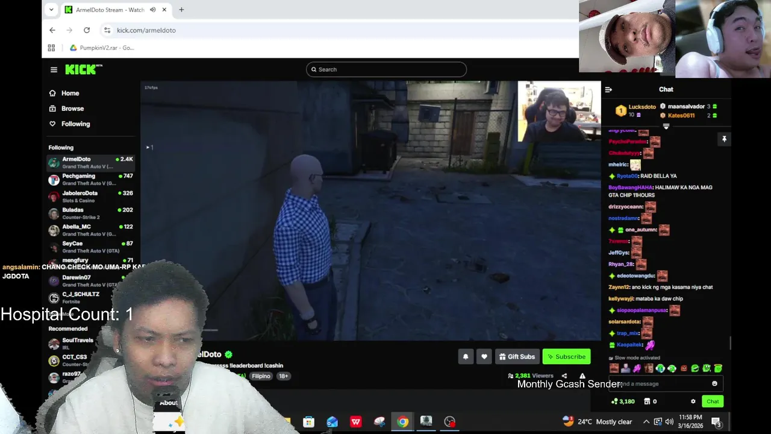
Task: Report stream using warning icon
Action: tap(582, 376)
